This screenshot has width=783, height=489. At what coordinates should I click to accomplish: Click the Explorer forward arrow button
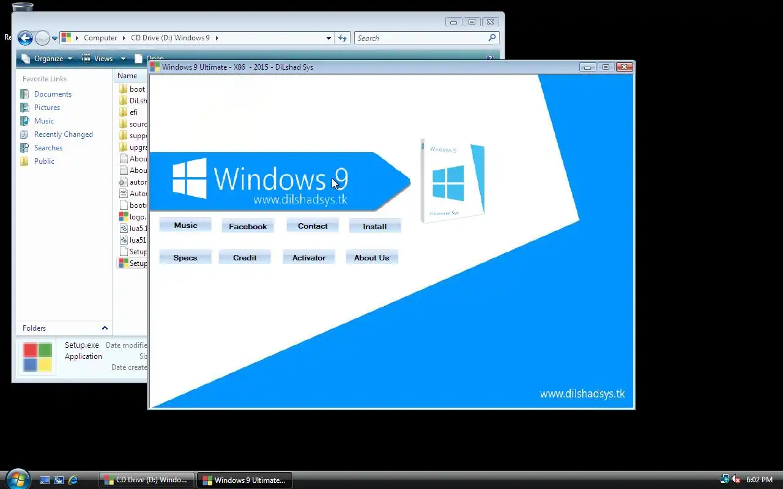42,38
